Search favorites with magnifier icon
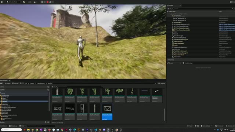The height and width of the screenshot is (132, 235). (x=48, y=87)
